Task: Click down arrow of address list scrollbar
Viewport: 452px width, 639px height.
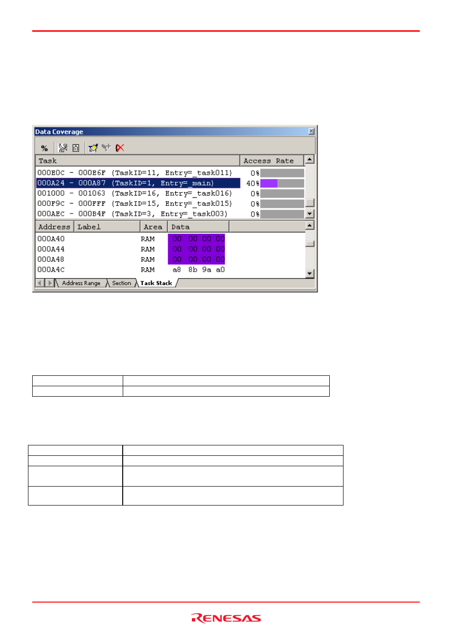Action: [x=310, y=274]
